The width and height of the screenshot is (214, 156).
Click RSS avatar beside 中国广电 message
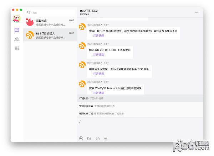(x=82, y=27)
